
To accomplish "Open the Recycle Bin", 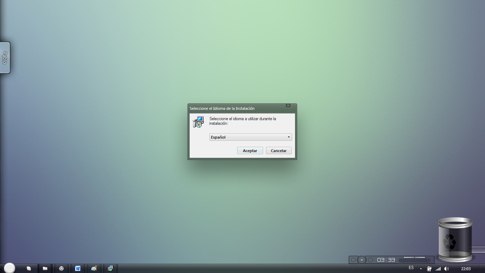I will tap(455, 239).
